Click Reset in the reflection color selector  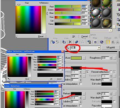coord(27,79)
